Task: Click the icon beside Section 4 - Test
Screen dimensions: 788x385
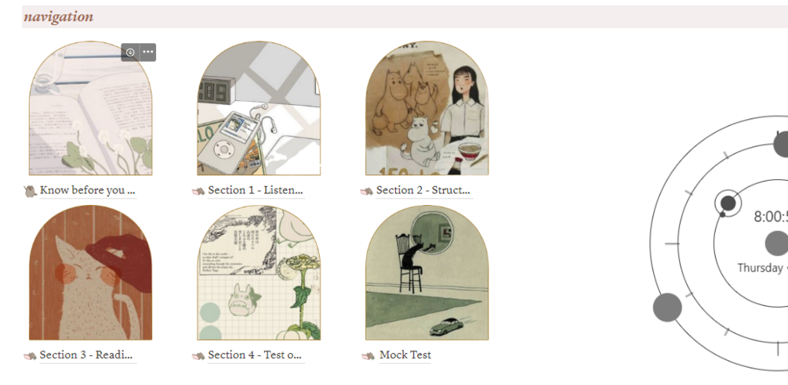Action: 198,355
